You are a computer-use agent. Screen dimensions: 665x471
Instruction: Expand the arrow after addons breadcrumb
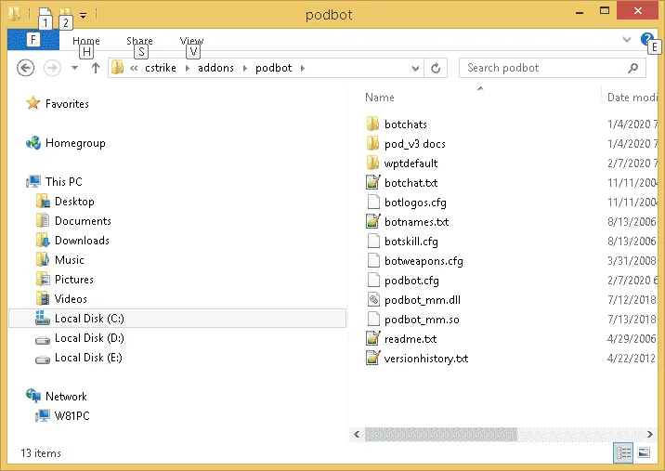(x=244, y=68)
